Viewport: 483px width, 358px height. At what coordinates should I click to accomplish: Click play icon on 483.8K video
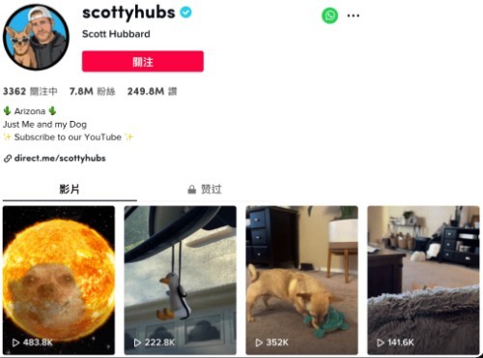pyautogui.click(x=15, y=343)
